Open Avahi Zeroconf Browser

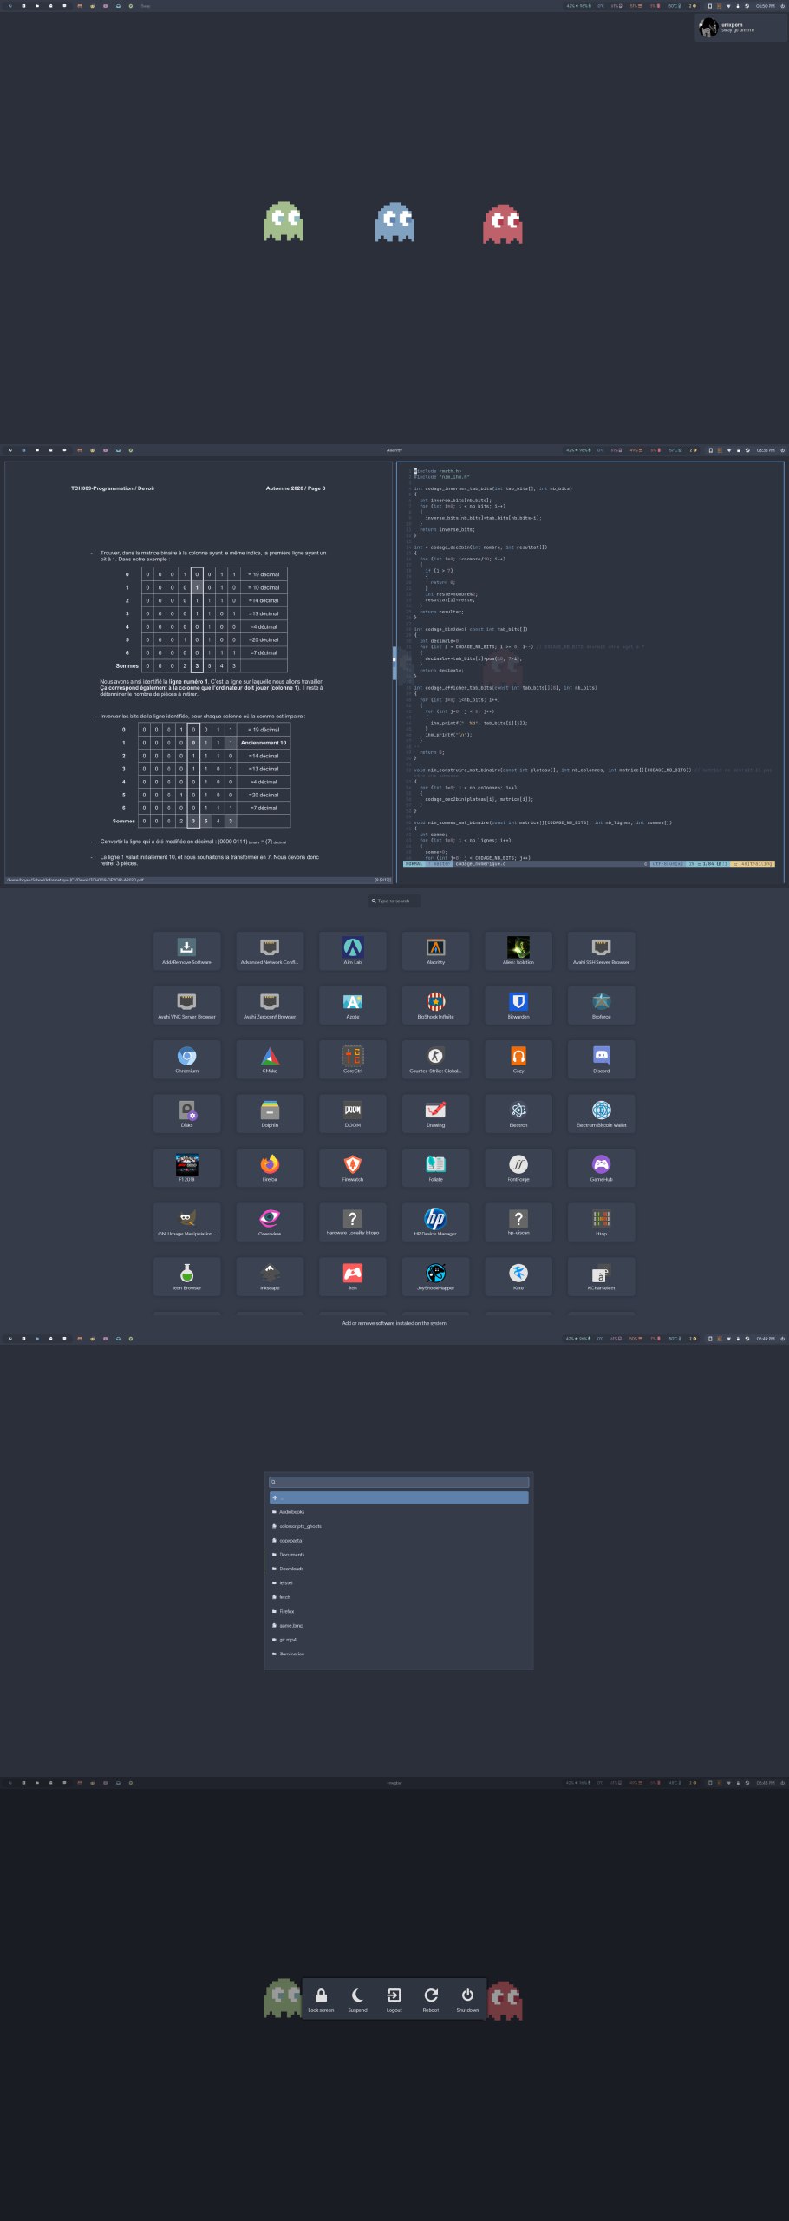tap(270, 1006)
